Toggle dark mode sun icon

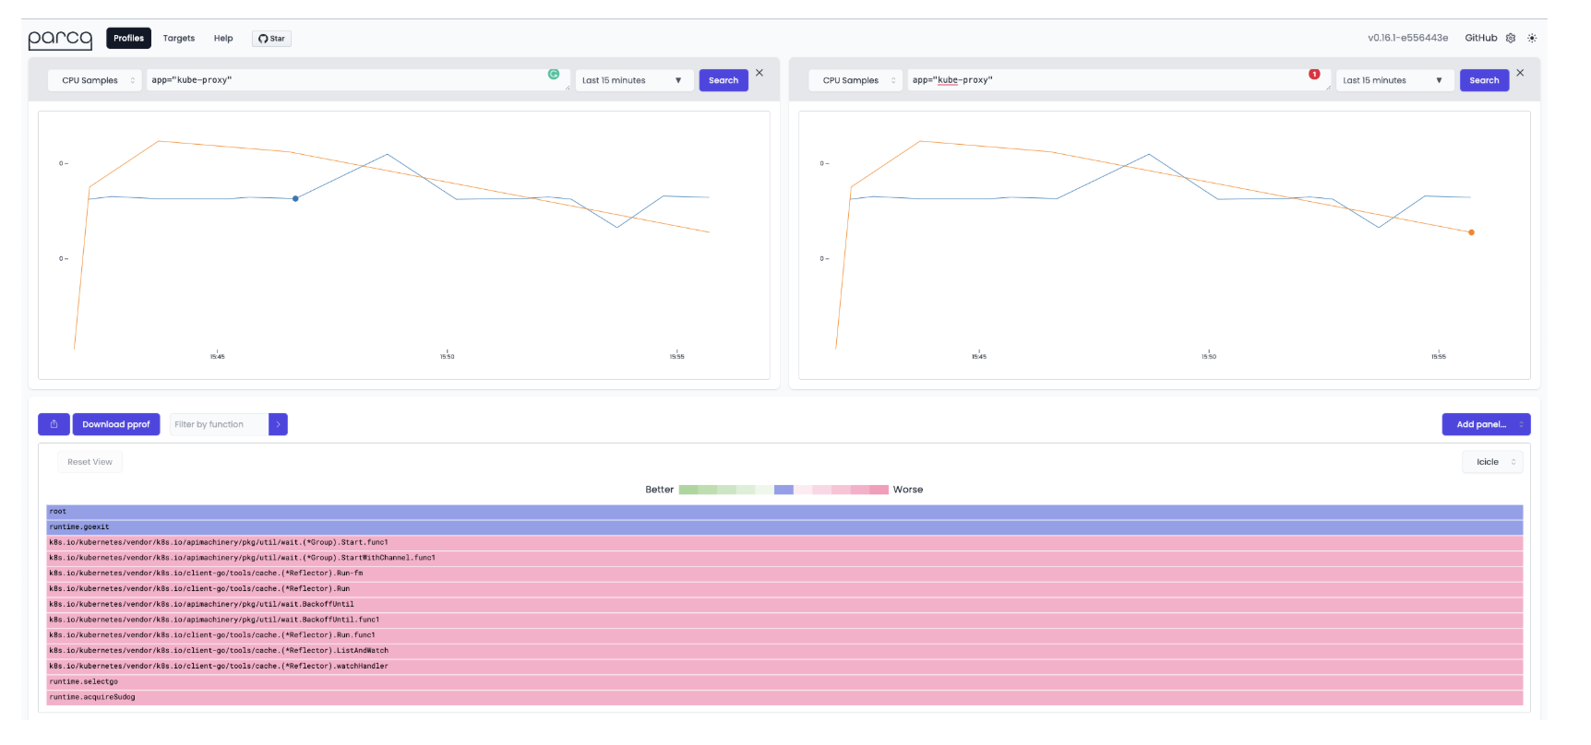pyautogui.click(x=1532, y=39)
